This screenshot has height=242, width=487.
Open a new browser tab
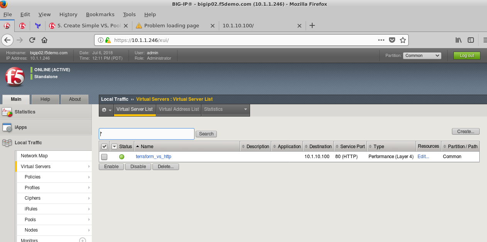click(x=312, y=25)
